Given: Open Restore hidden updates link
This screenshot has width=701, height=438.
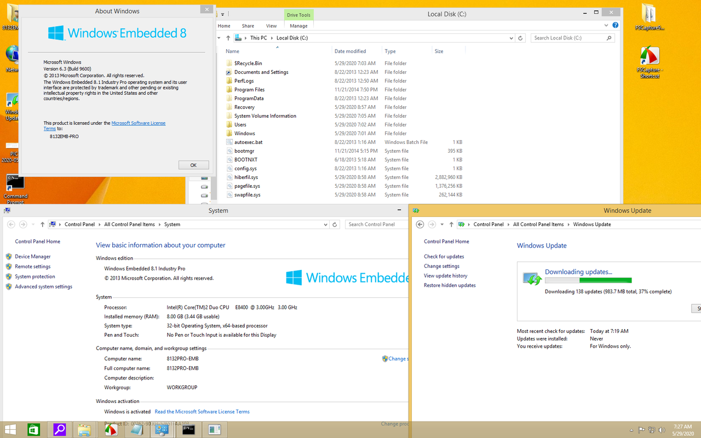Looking at the screenshot, I should [x=450, y=285].
